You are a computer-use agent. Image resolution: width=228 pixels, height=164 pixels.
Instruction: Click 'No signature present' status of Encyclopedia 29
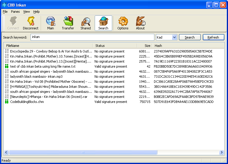pos(109,51)
